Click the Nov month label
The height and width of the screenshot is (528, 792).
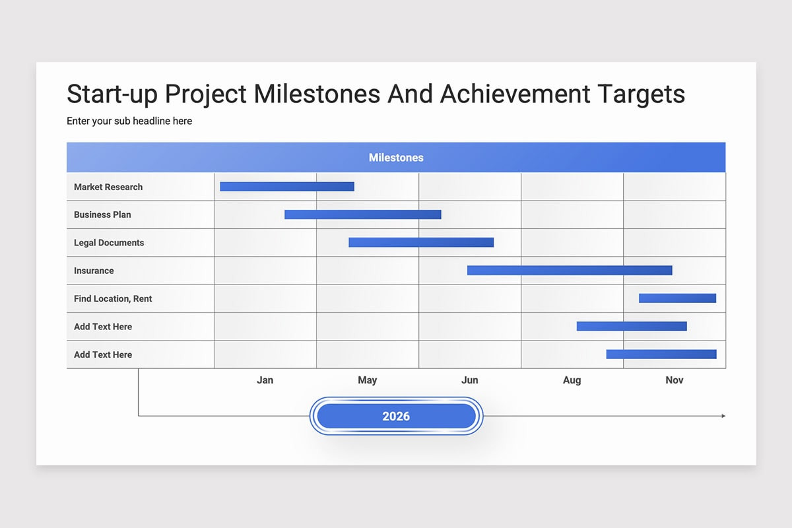click(675, 380)
